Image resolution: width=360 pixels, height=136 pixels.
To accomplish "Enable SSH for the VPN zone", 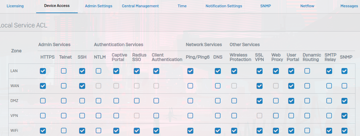I will [82, 116].
